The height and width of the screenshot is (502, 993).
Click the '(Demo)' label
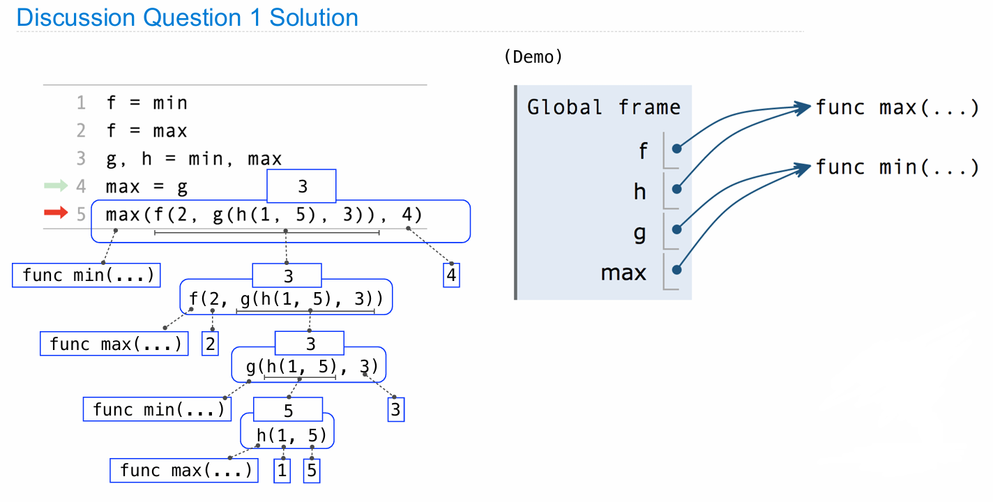[x=533, y=57]
